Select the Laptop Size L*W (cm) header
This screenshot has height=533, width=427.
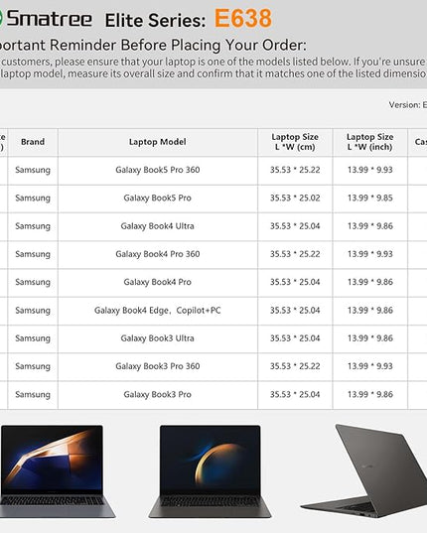[295, 142]
